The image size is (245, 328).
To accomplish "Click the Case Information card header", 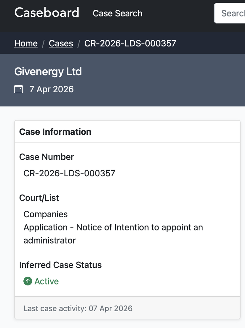I will click(55, 132).
